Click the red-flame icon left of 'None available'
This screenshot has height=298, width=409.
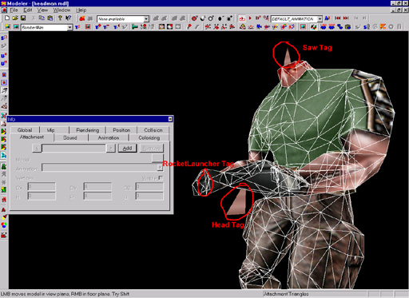pyautogui.click(x=82, y=18)
